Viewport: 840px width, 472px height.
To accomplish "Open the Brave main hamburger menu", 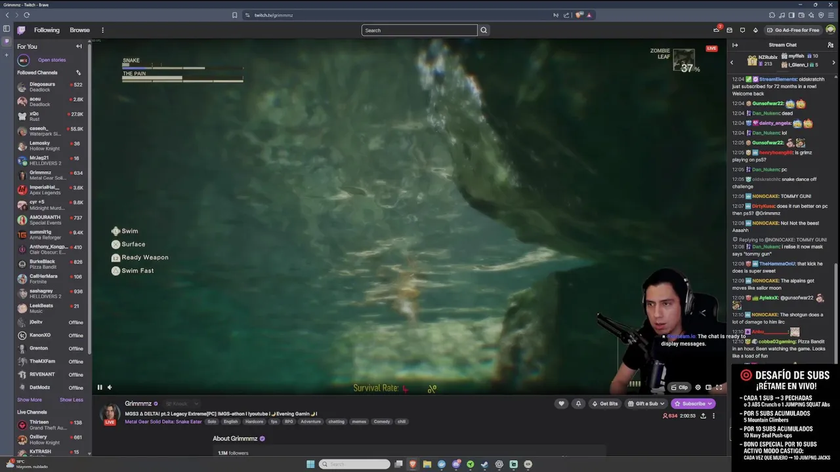I will pos(831,15).
